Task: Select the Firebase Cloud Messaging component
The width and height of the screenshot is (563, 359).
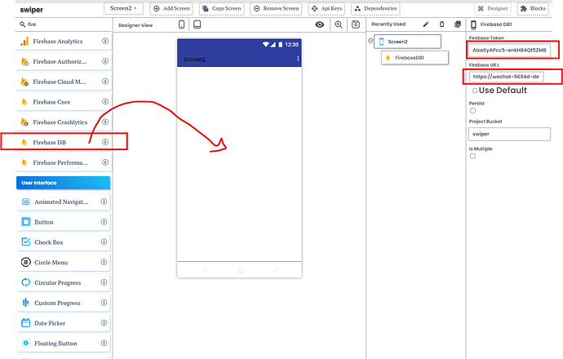Action: pos(64,82)
